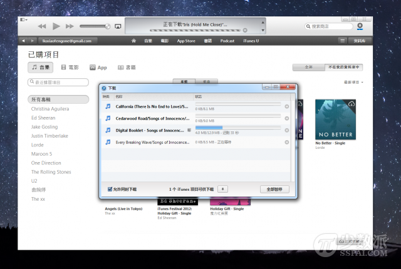
Task: Open the Podcast section
Action: click(227, 41)
